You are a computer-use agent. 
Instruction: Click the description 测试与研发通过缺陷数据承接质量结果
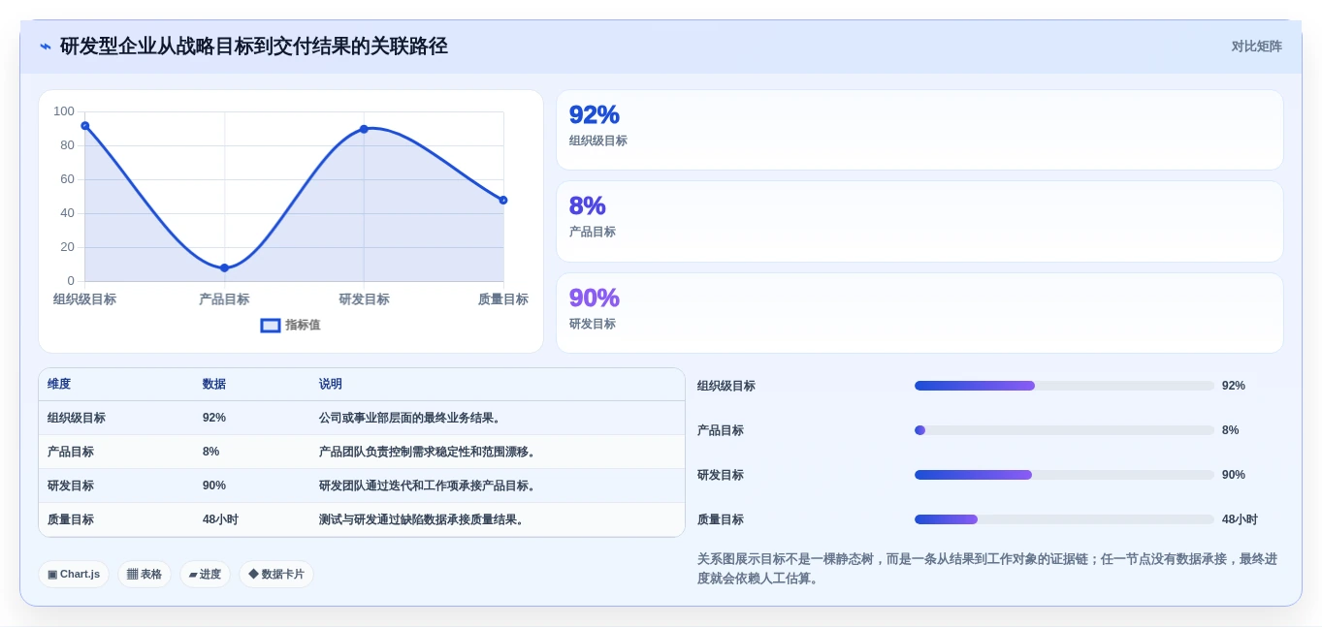pos(424,519)
